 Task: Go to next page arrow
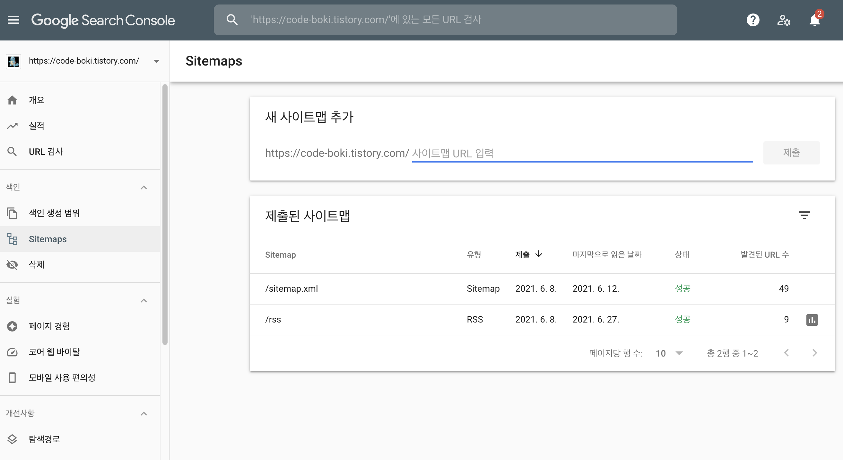pyautogui.click(x=814, y=353)
